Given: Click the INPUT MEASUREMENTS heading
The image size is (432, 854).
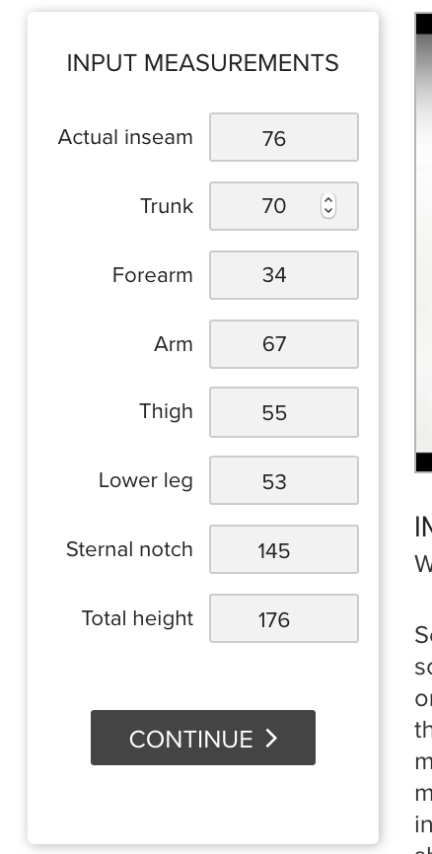Looking at the screenshot, I should point(202,63).
